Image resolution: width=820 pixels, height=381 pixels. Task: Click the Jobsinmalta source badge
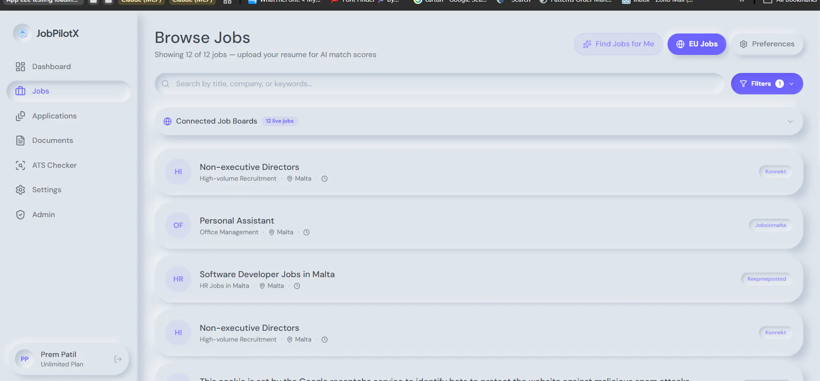(771, 225)
